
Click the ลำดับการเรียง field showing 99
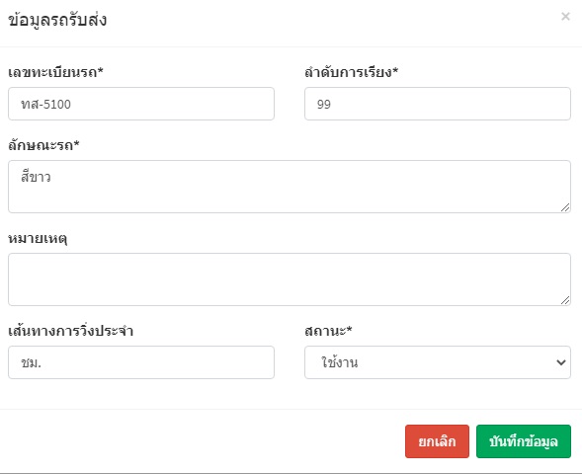(438, 104)
